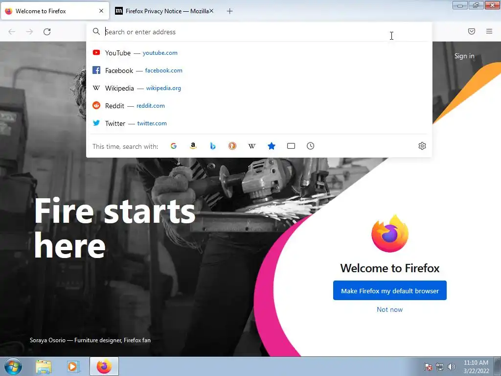Close the Welcome to Firefox tab

(x=101, y=11)
